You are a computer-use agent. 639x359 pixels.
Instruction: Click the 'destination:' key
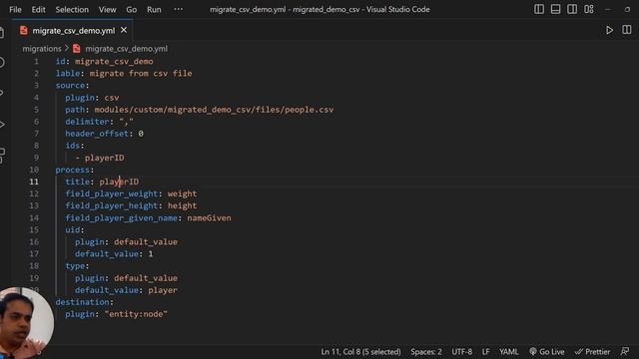tap(84, 302)
